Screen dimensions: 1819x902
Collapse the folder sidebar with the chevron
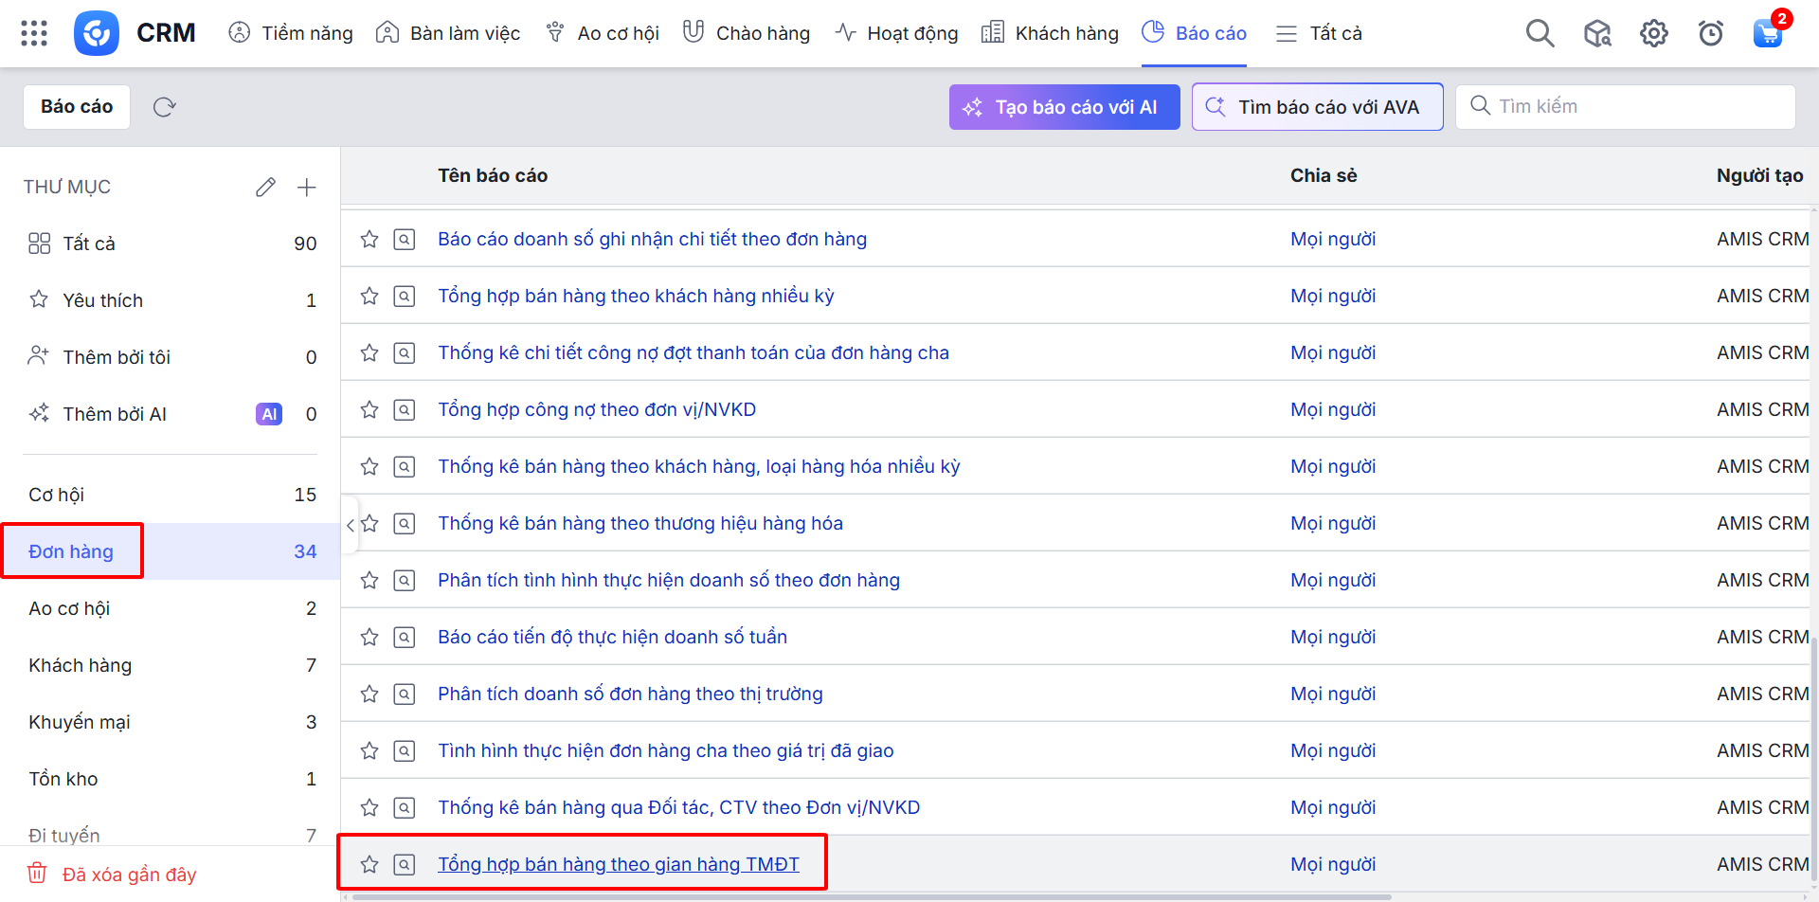tap(351, 524)
